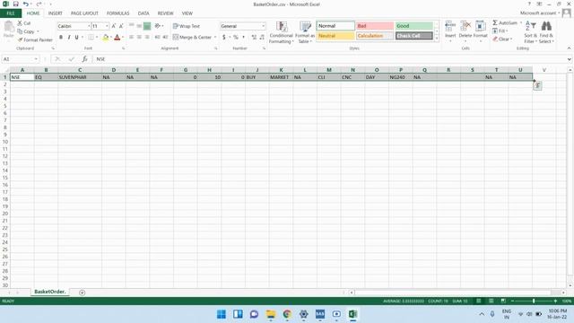Toggle center text alignment
This screenshot has height=323, width=574.
[x=139, y=37]
